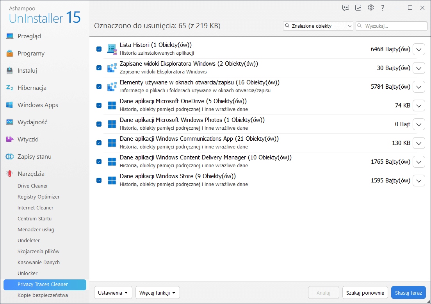Click the Anuluj button
The height and width of the screenshot is (304, 431).
click(x=324, y=293)
